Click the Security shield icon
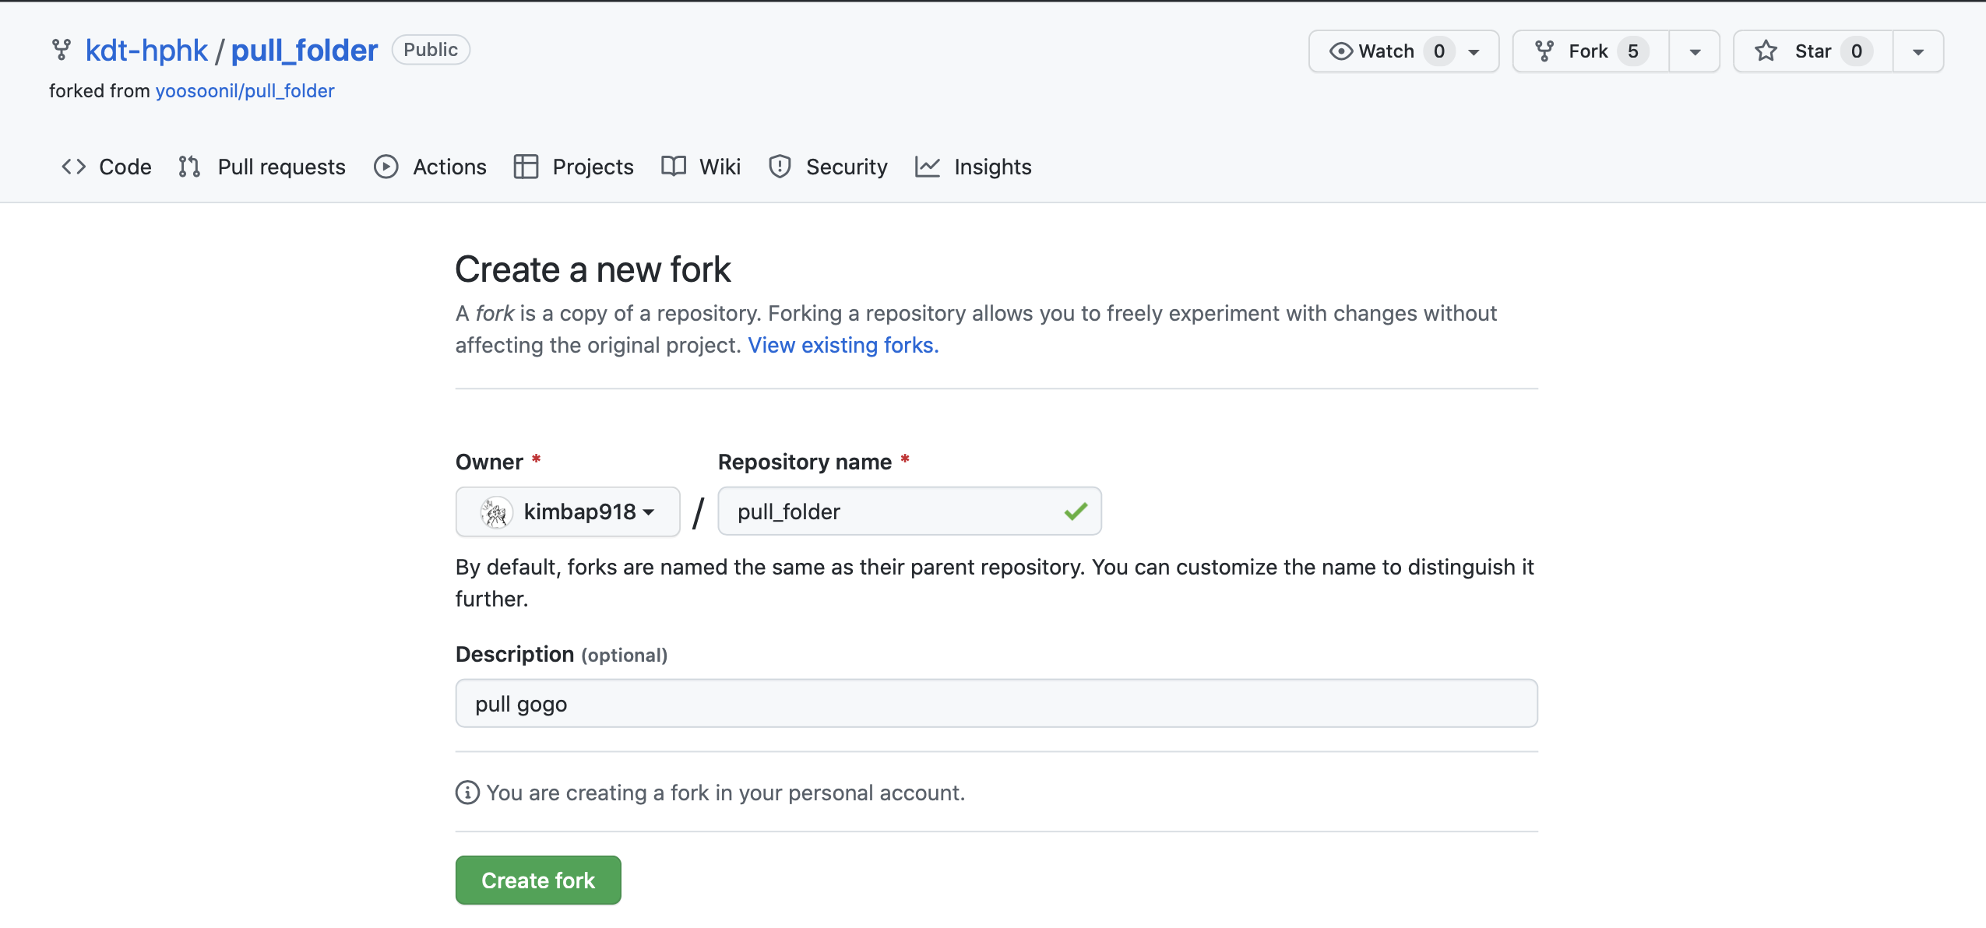The height and width of the screenshot is (928, 1986). pos(780,167)
